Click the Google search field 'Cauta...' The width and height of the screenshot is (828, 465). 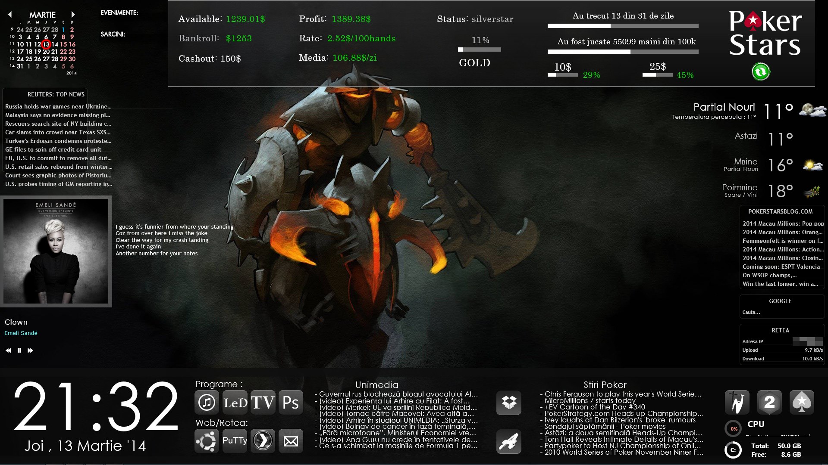(x=781, y=312)
